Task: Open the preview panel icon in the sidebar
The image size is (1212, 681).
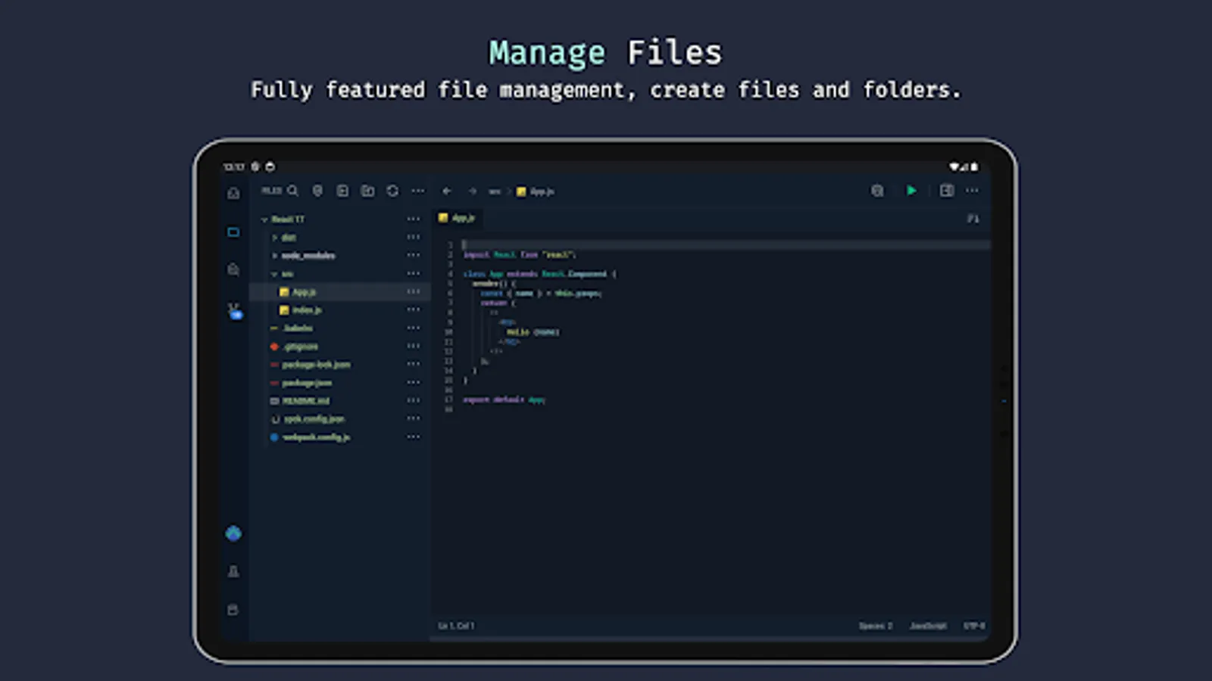Action: point(233,232)
